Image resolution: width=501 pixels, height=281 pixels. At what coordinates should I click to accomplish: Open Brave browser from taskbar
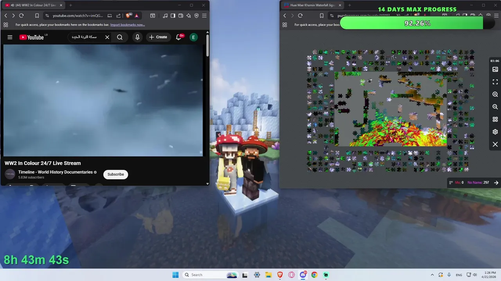coord(280,275)
